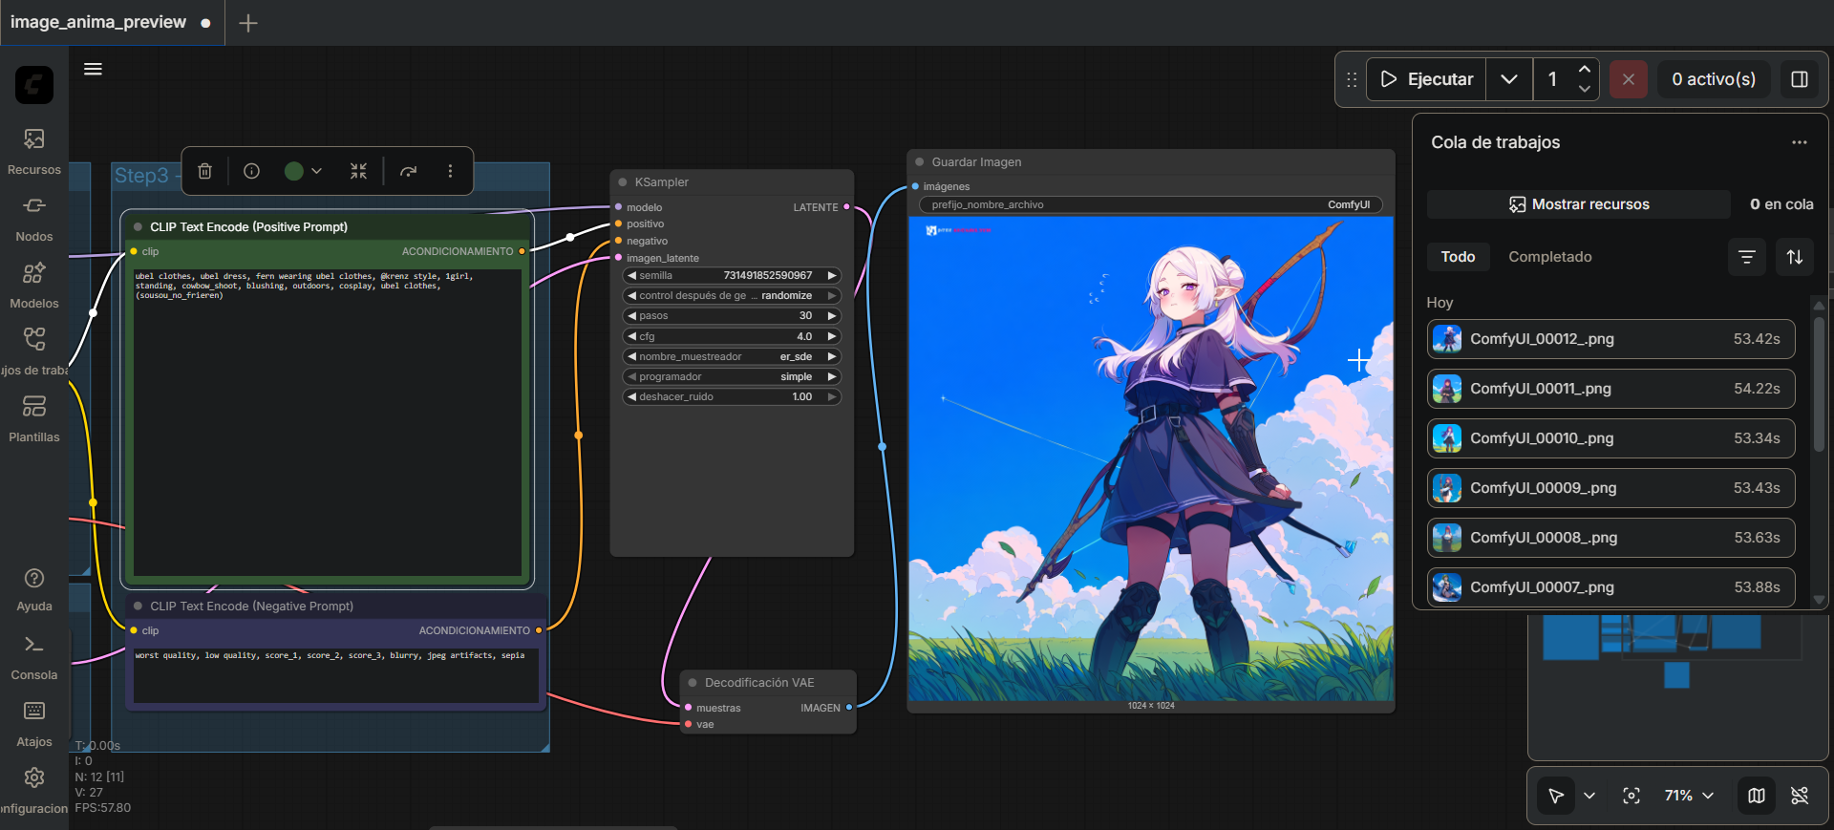Open the zoom level 71% dropdown

tap(1689, 796)
